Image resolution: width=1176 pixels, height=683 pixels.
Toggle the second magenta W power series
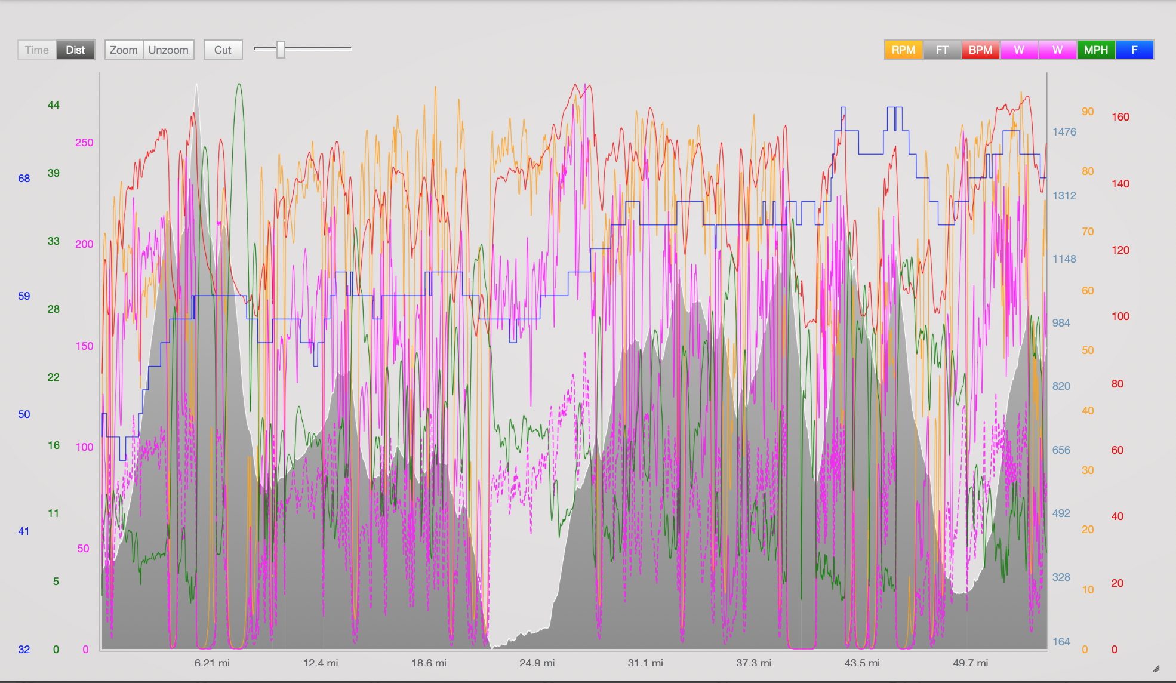coord(1057,50)
